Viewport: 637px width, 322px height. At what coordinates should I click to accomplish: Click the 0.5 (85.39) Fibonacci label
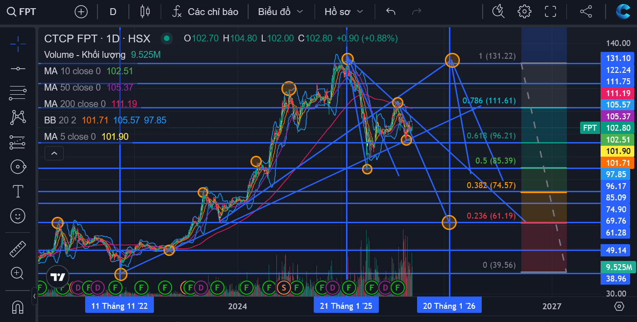pyautogui.click(x=495, y=161)
